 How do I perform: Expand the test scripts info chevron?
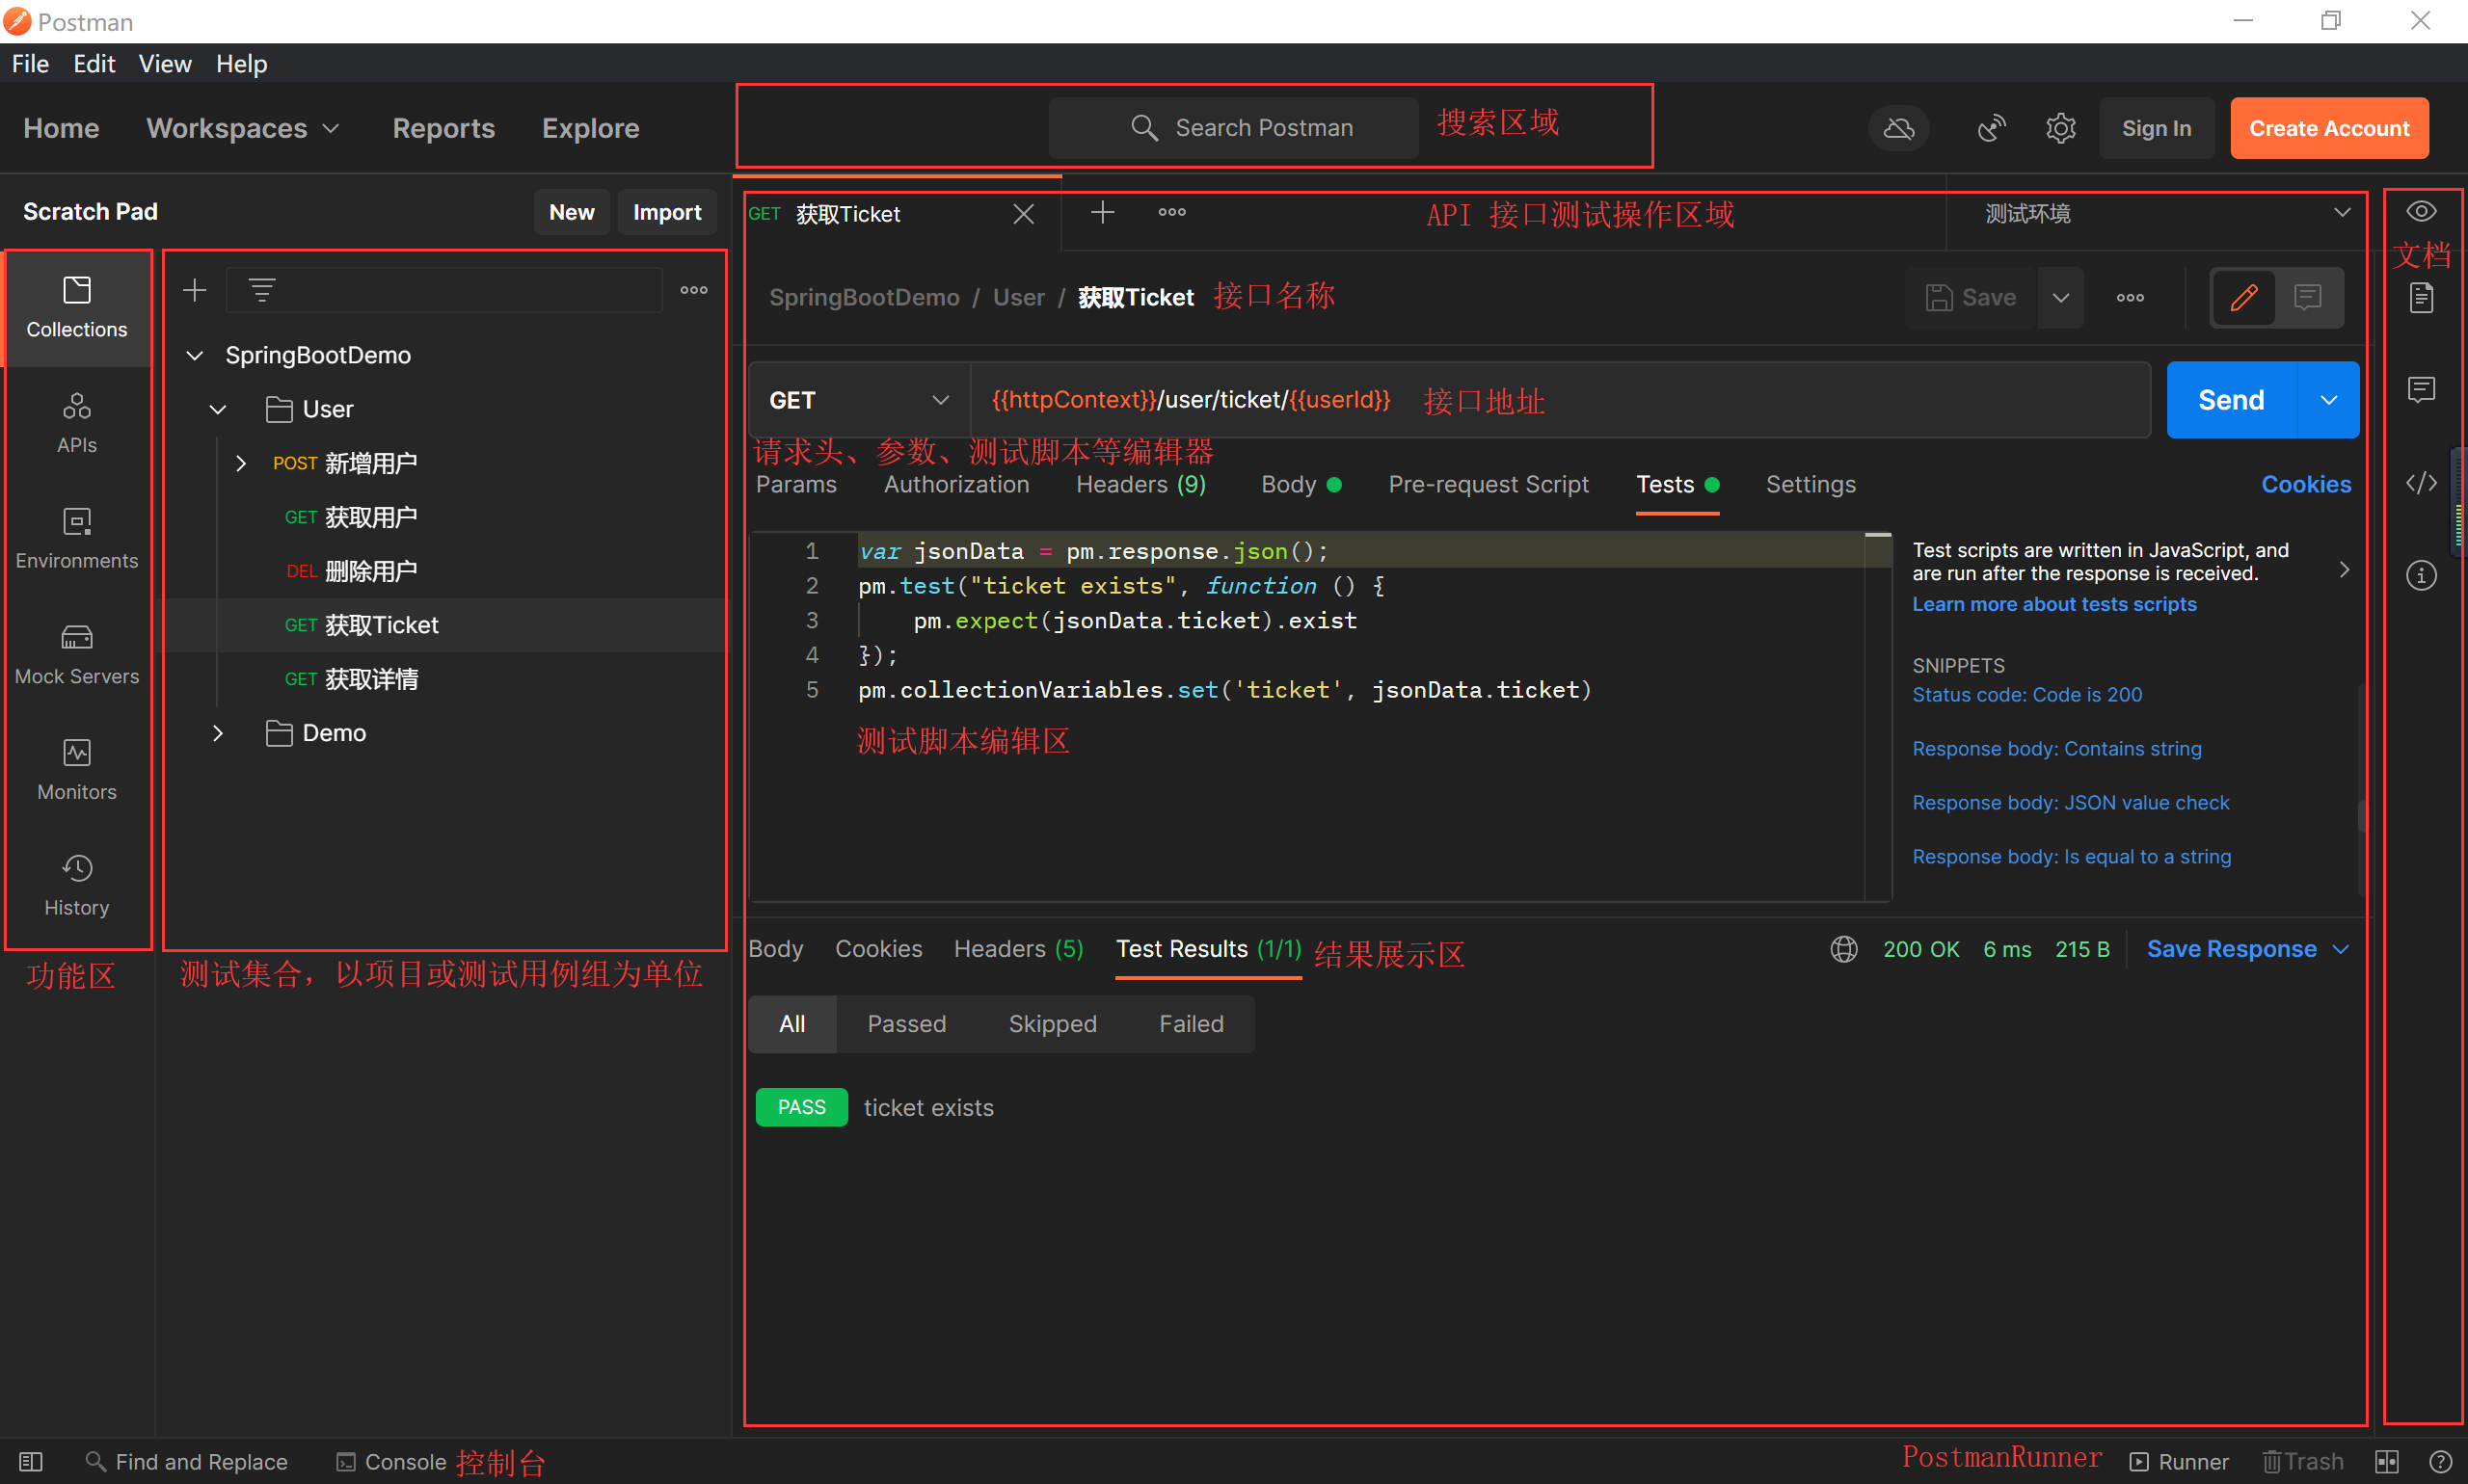(x=2344, y=569)
